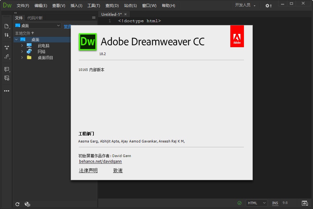This screenshot has height=209, width=313.
Task: Click the 法律声明 link in About dialog
Action: [88, 170]
